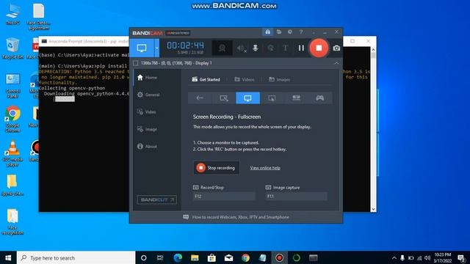Click the red stop recording button
The height and width of the screenshot is (264, 470).
[319, 48]
